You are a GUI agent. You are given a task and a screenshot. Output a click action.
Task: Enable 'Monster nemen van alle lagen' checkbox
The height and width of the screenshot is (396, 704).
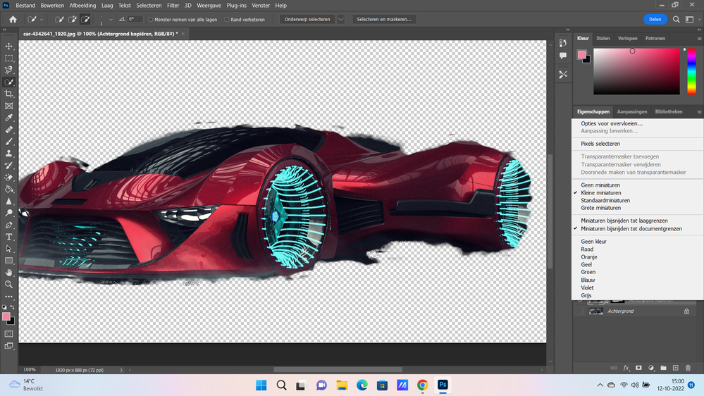pyautogui.click(x=152, y=20)
